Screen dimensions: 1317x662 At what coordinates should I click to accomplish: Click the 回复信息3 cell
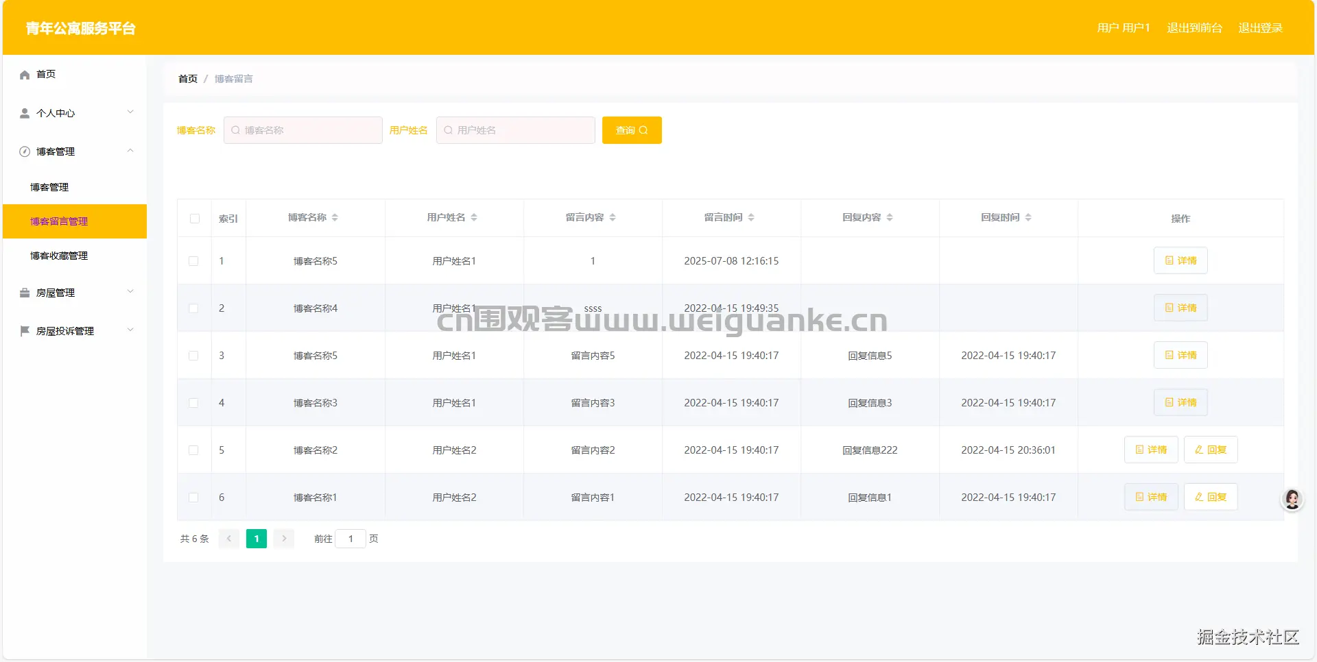[x=870, y=403]
